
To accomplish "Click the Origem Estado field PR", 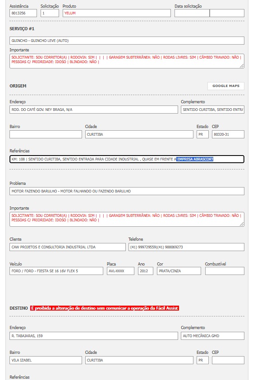I will pos(202,134).
